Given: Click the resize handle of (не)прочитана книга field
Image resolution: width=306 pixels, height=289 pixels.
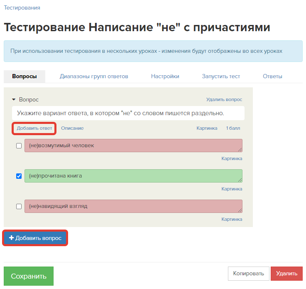Looking at the screenshot, I should pyautogui.click(x=240, y=180).
